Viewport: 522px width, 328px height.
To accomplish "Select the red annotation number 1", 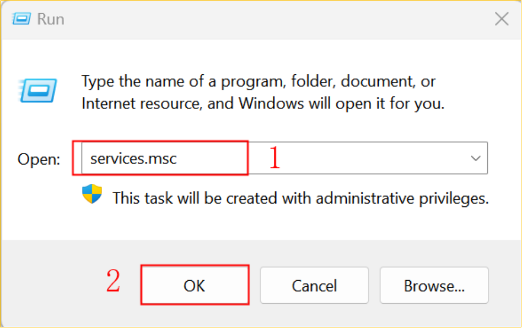I will (x=275, y=157).
